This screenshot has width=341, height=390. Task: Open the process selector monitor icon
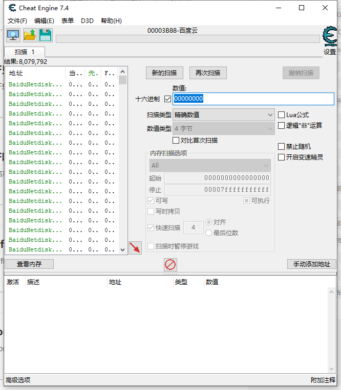pyautogui.click(x=13, y=35)
